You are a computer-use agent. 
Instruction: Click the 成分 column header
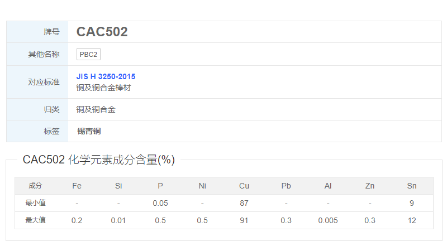(x=35, y=186)
